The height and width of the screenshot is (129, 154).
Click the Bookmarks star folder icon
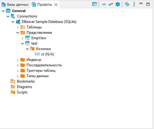(13, 81)
